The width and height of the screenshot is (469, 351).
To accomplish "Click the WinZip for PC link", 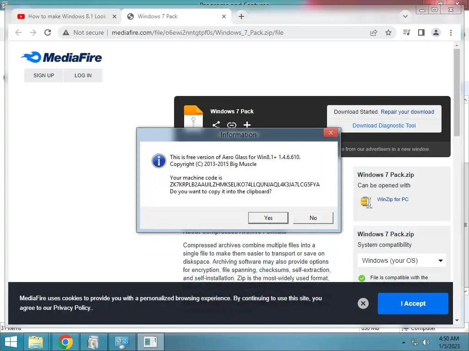I will 393,199.
